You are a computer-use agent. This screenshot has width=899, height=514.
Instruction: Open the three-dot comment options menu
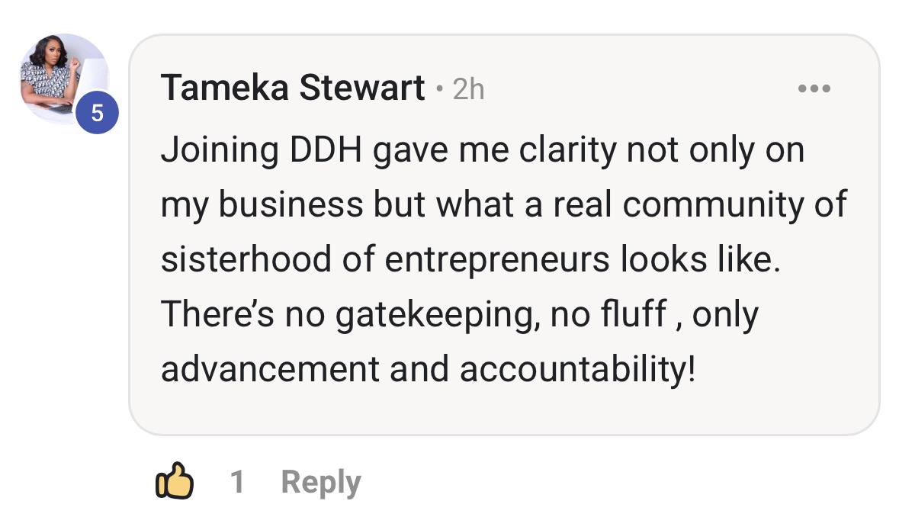[814, 90]
